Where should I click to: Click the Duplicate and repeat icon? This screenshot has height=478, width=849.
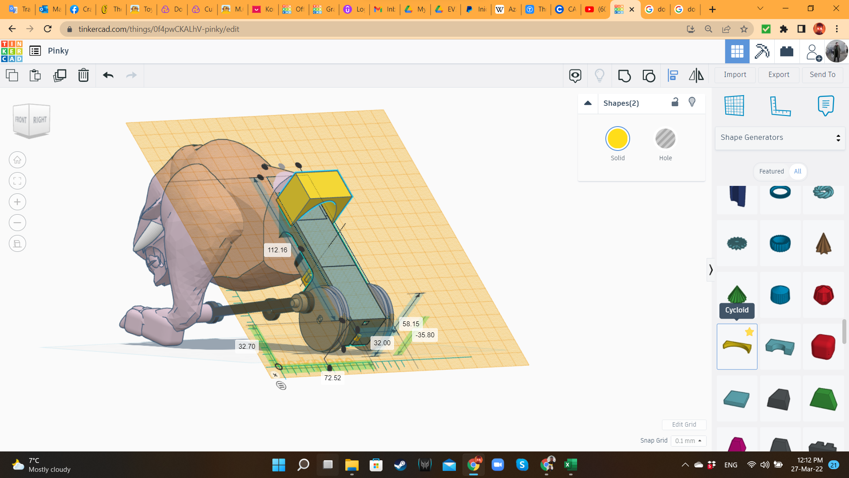tap(60, 76)
